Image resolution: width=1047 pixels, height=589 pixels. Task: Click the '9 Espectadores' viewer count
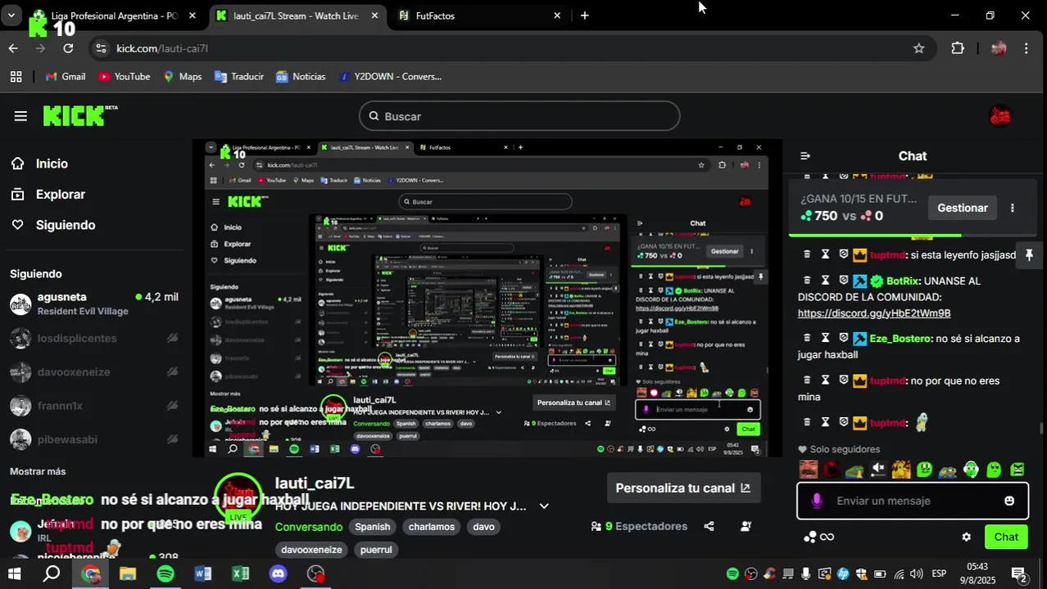coord(639,526)
